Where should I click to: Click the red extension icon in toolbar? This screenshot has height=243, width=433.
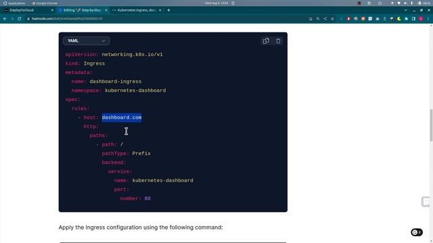point(348,19)
